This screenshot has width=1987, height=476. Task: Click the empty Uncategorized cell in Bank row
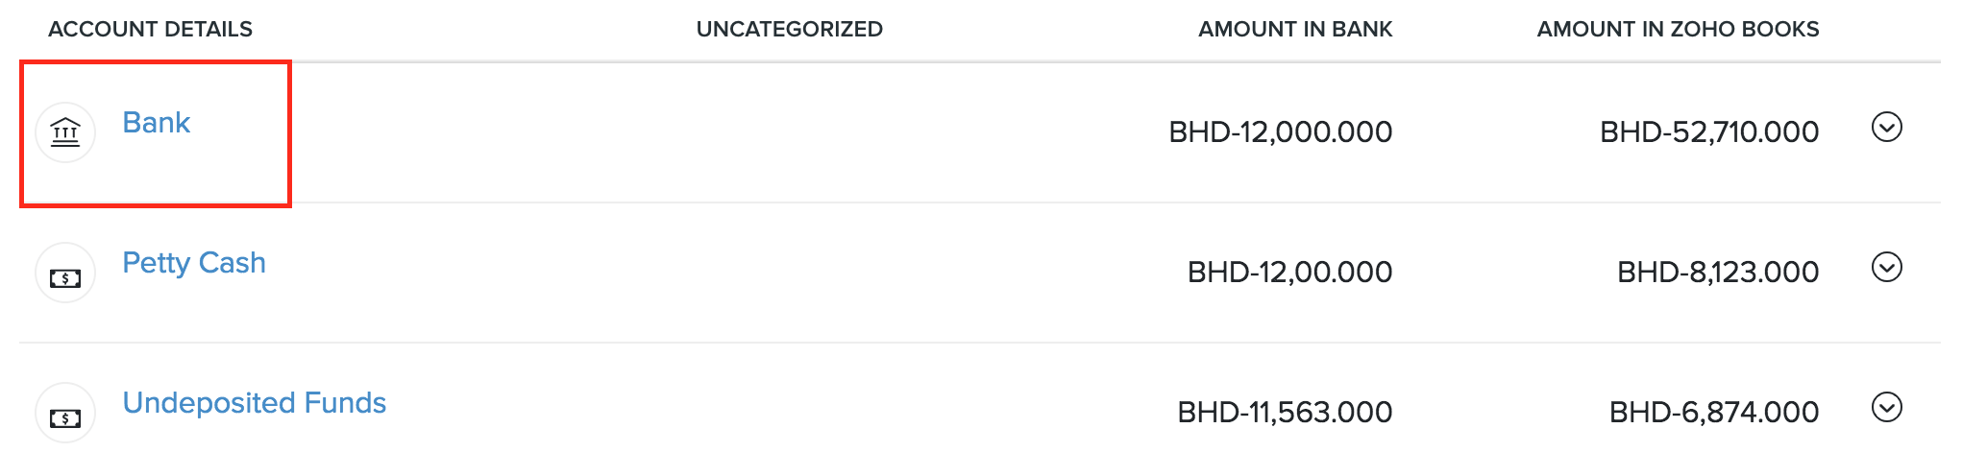pyautogui.click(x=789, y=132)
